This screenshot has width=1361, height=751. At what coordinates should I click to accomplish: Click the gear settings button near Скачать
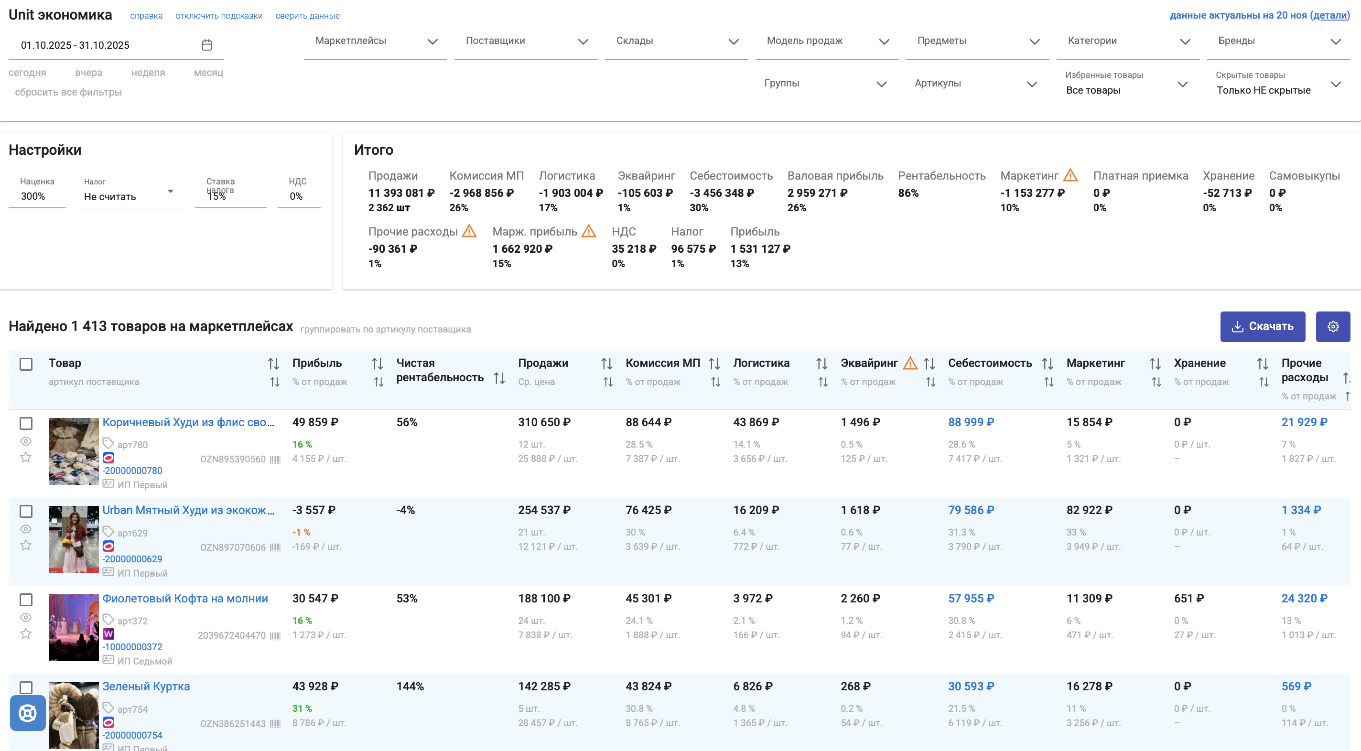[x=1332, y=326]
